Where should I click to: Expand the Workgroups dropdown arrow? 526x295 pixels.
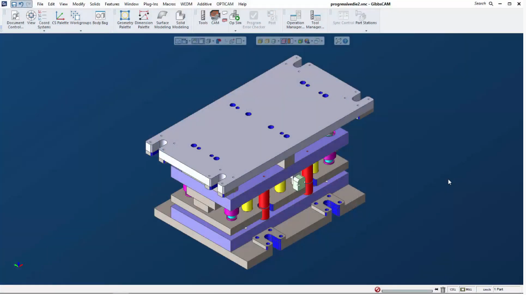click(81, 31)
